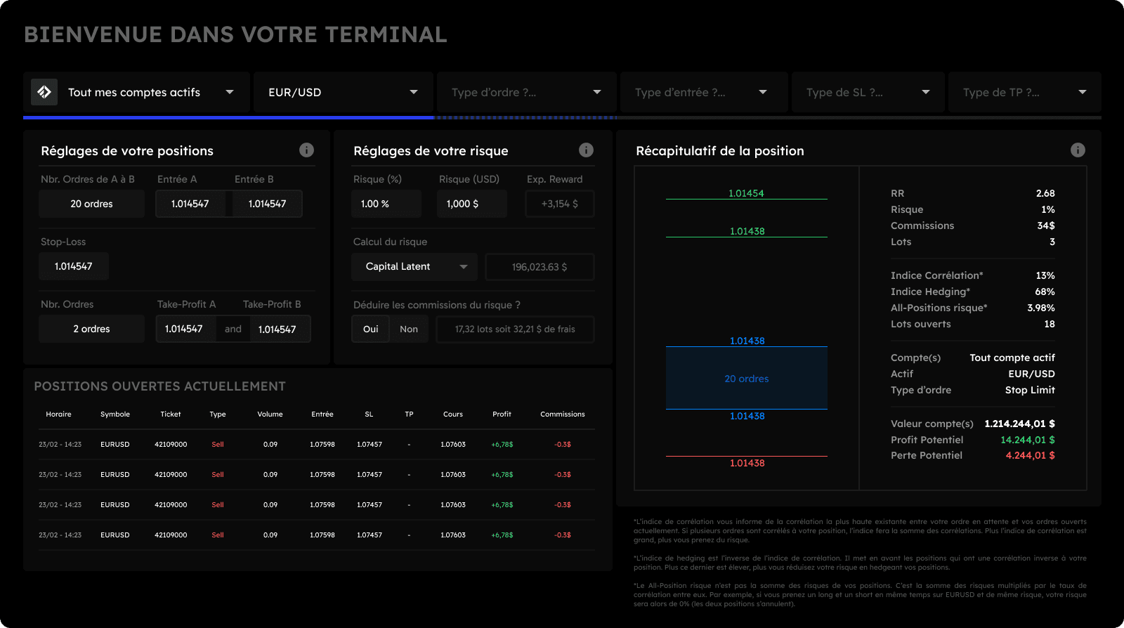Open the Type d'ordre selector
The image size is (1124, 628).
(x=526, y=93)
